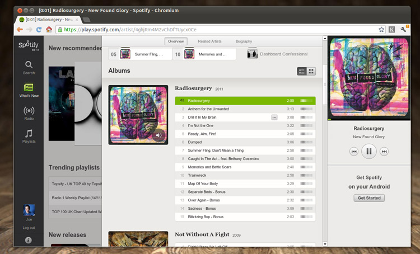The height and width of the screenshot is (254, 420).
Task: Click the site lock icon in address bar
Action: (60, 30)
